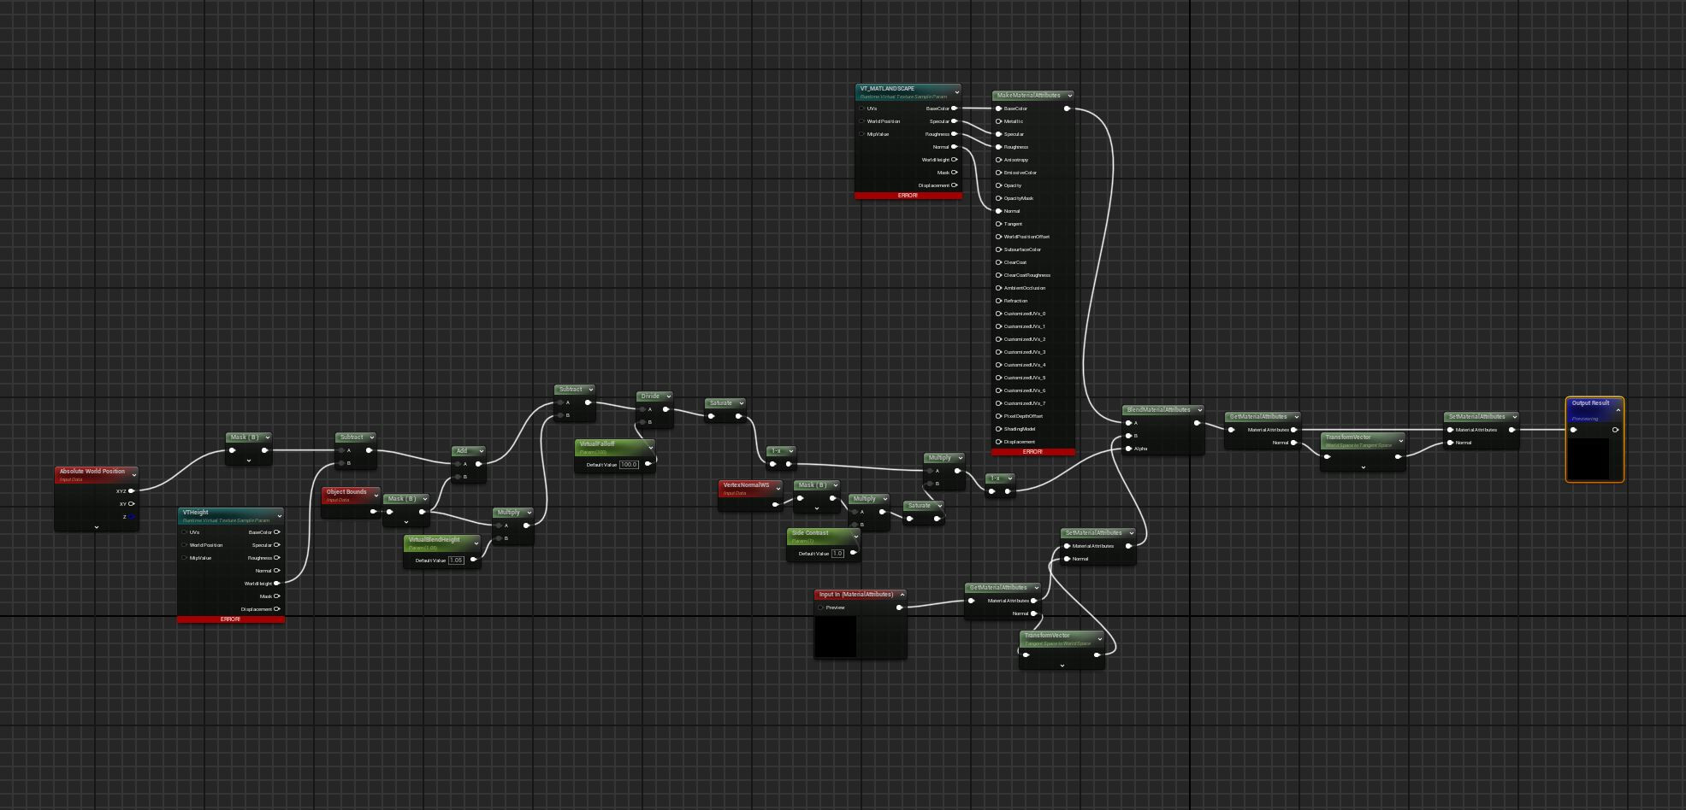Click VTHeight node's WorldHeight output pin
Viewport: 1686px width, 810px height.
pyautogui.click(x=276, y=584)
